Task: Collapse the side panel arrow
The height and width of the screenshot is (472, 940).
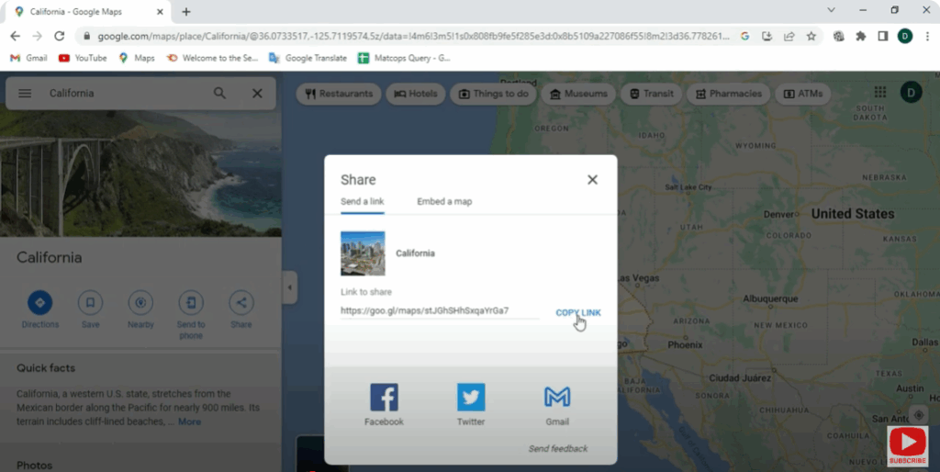Action: coord(289,287)
